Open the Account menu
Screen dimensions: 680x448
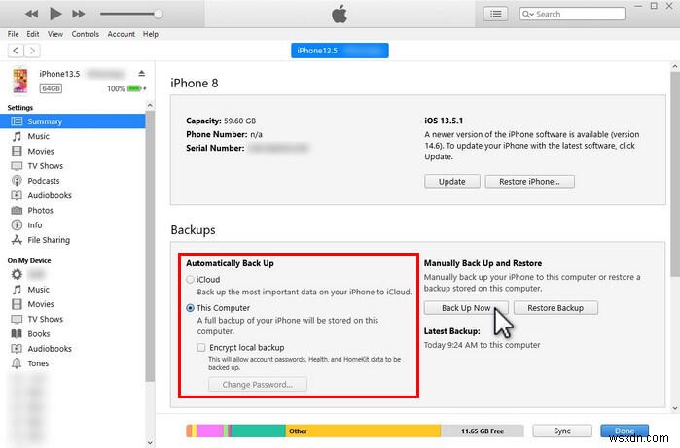[121, 34]
